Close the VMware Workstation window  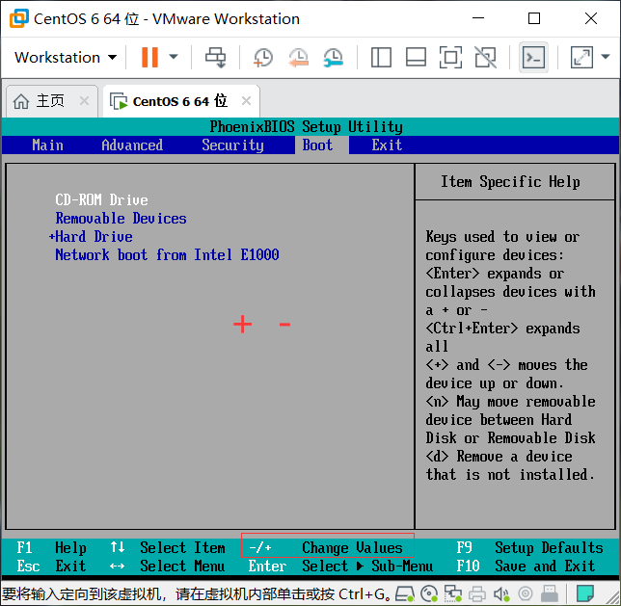click(591, 18)
